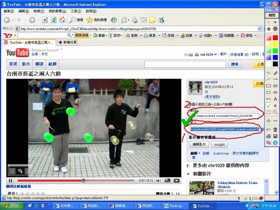Pick the solid red color swatch
The width and height of the screenshot is (280, 210).
pos(275,38)
